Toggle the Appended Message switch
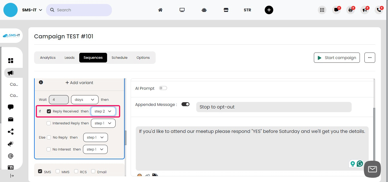The height and width of the screenshot is (182, 388). click(185, 104)
